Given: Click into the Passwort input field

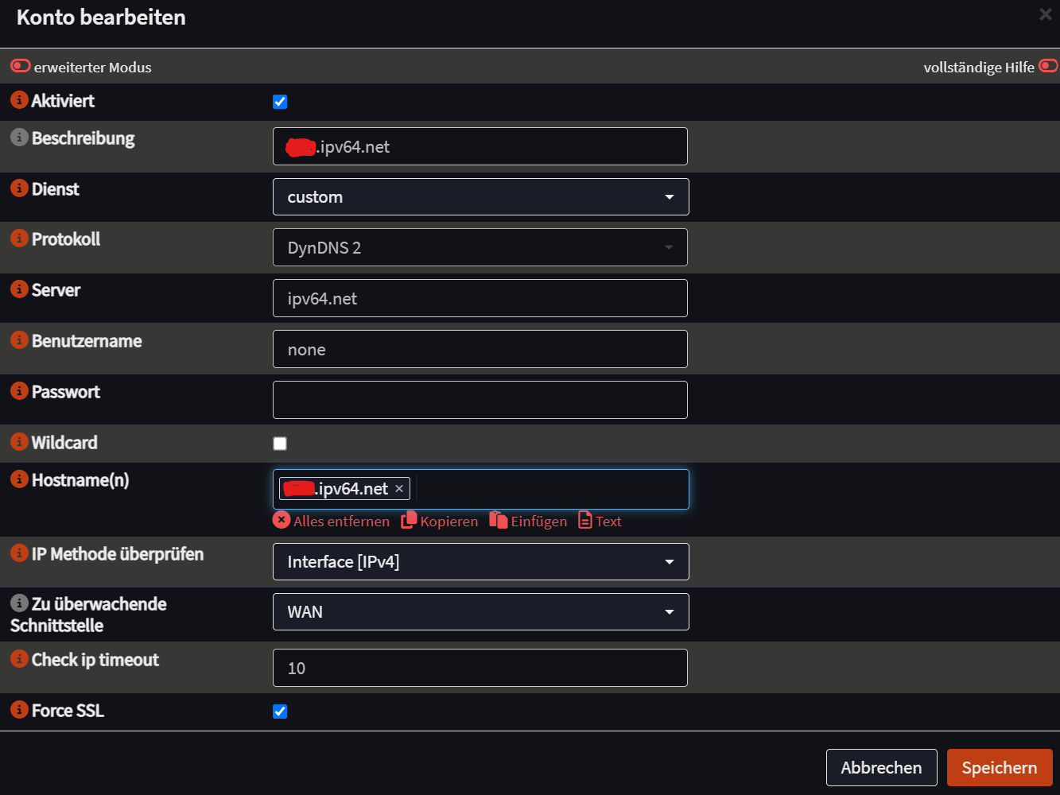Looking at the screenshot, I should coord(480,400).
